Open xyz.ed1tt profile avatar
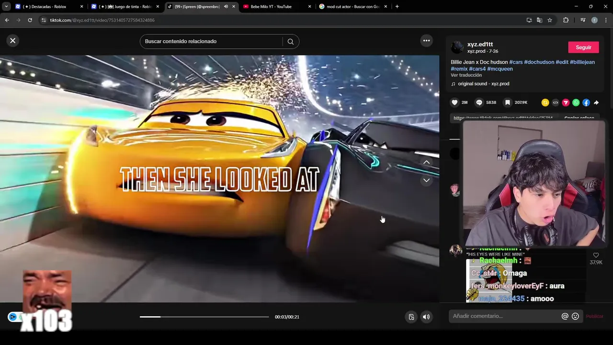The width and height of the screenshot is (613, 345). point(457,47)
